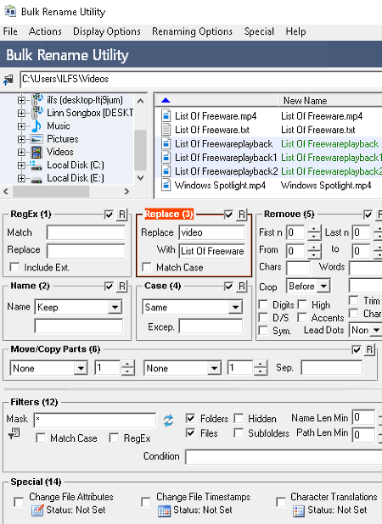Enable Match Case in the Replace section
The height and width of the screenshot is (524, 382).
tap(147, 267)
